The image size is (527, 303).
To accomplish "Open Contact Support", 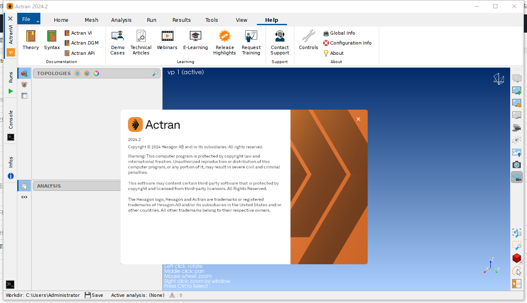I will point(280,42).
